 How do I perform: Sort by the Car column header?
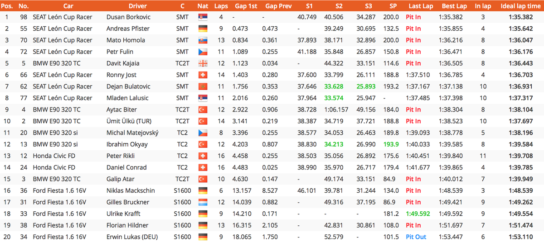click(68, 6)
